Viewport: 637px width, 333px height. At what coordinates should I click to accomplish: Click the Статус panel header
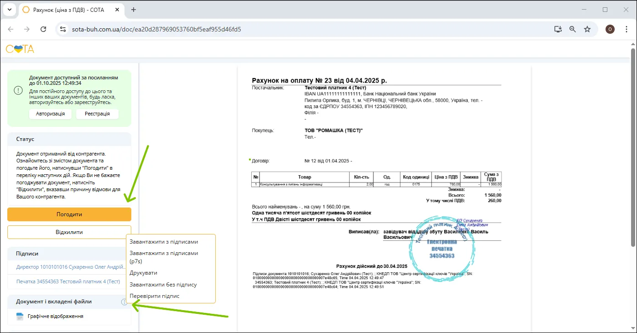click(69, 139)
